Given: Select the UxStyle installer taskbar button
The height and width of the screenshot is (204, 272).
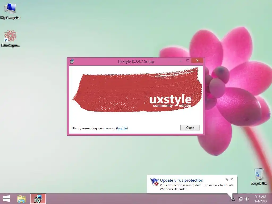Looking at the screenshot, I should (38, 199).
